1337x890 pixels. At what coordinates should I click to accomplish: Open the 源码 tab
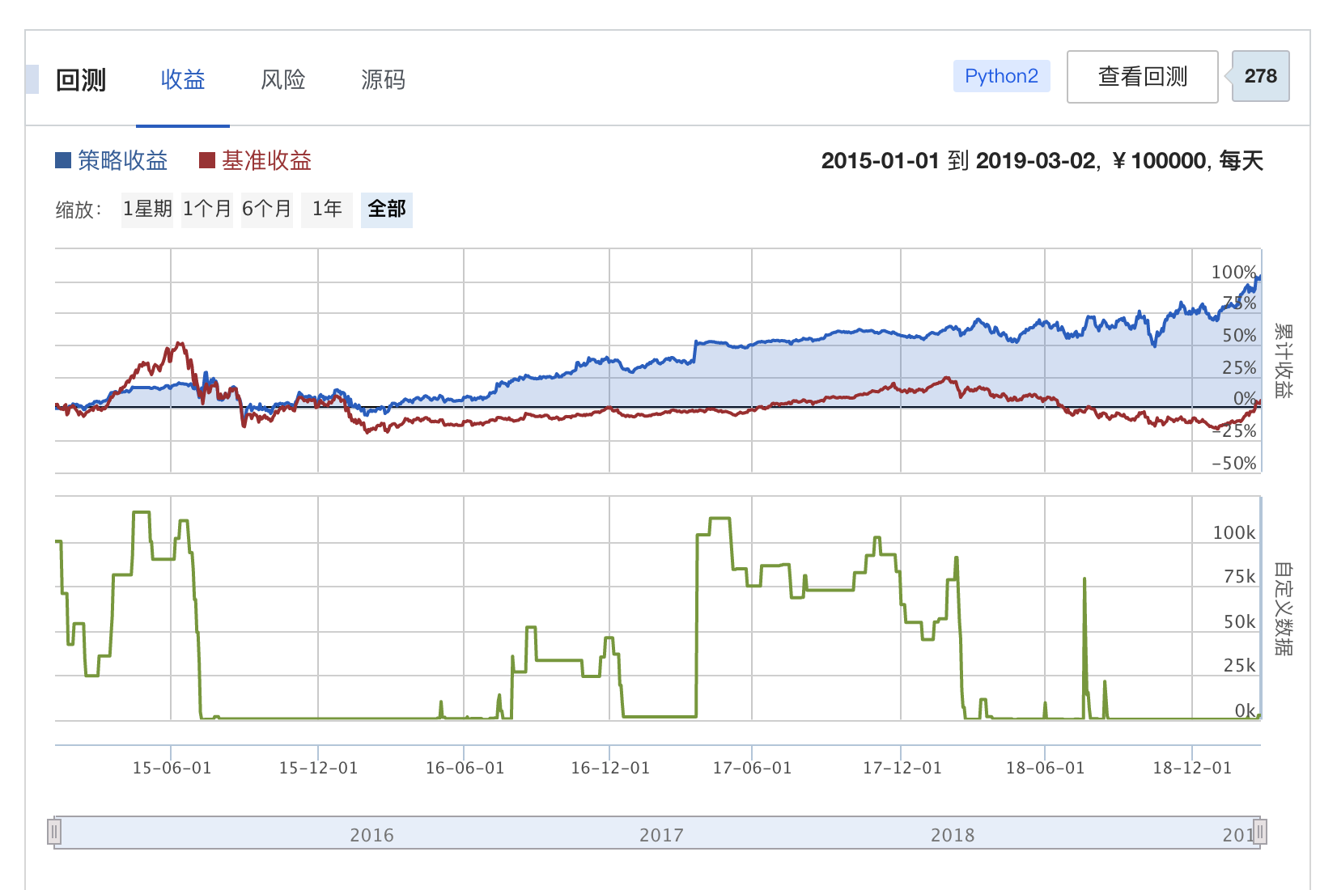tap(383, 79)
